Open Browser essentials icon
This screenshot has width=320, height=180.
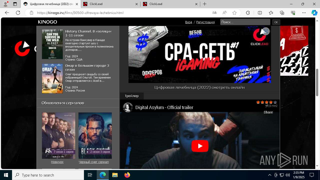click(x=293, y=13)
